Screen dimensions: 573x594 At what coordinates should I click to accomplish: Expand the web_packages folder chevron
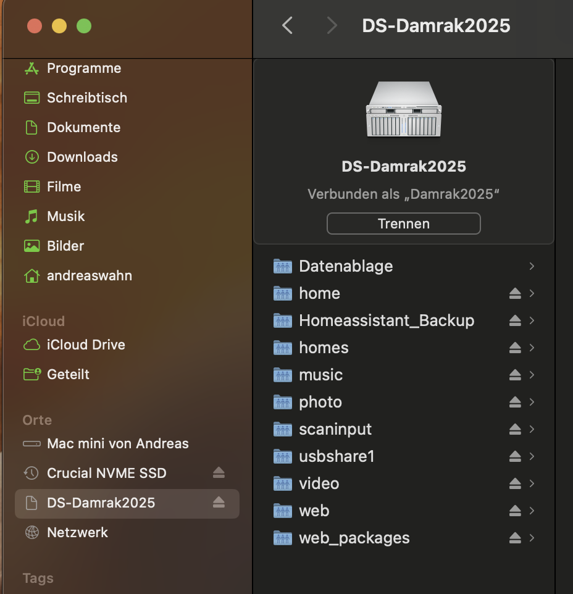[532, 538]
